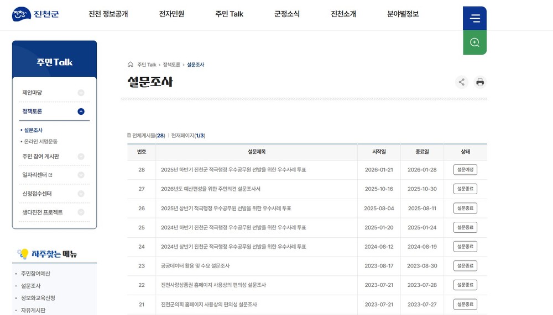Click the end date 2025-10-30 cell
Viewport: 553px width, 315px height.
[422, 189]
